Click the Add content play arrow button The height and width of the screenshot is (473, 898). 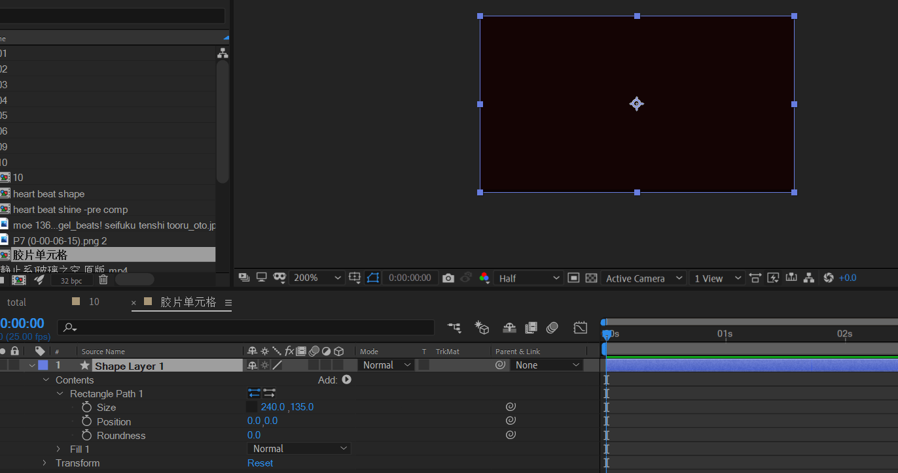346,380
